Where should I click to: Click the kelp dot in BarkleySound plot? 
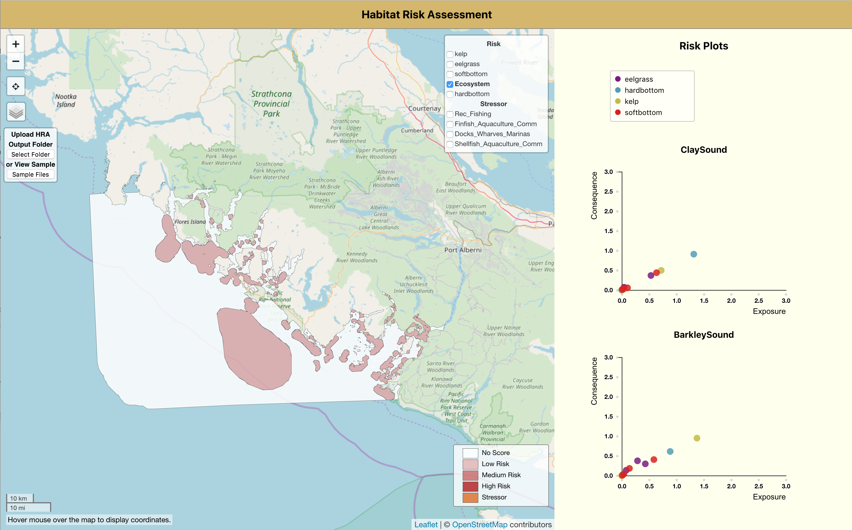click(697, 438)
